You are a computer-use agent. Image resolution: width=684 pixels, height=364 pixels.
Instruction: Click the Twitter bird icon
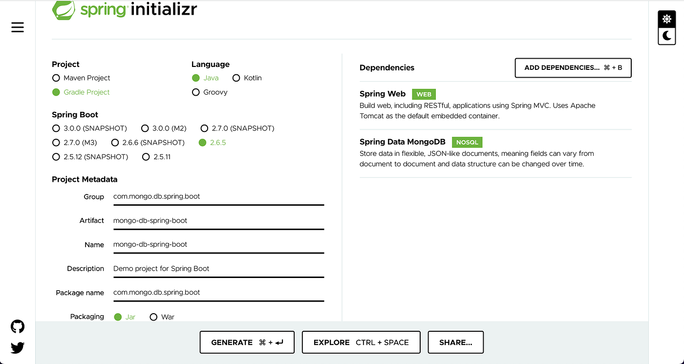pos(17,347)
